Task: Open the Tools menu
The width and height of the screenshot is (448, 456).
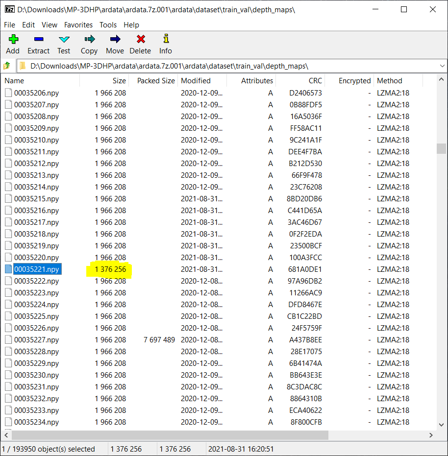Action: tap(108, 25)
